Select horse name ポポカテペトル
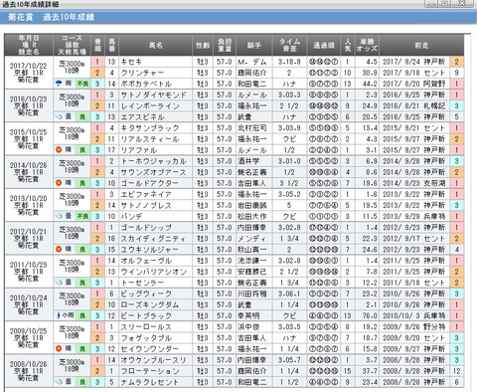The image size is (477, 392). pos(146,84)
